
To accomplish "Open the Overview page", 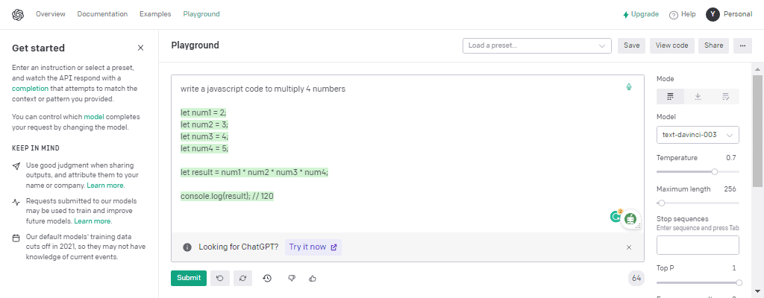I will coord(50,14).
